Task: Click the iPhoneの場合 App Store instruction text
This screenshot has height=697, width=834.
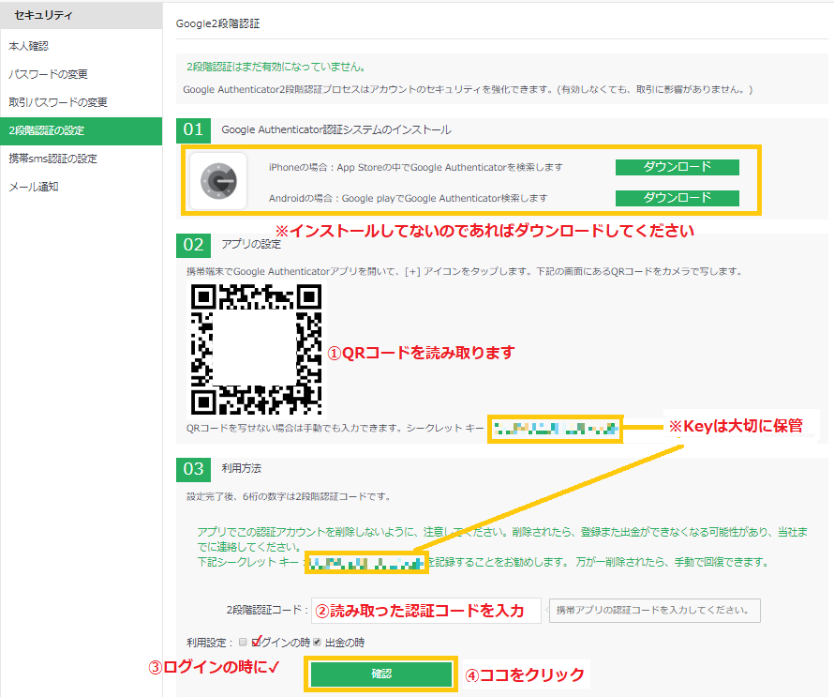Action: pos(416,167)
